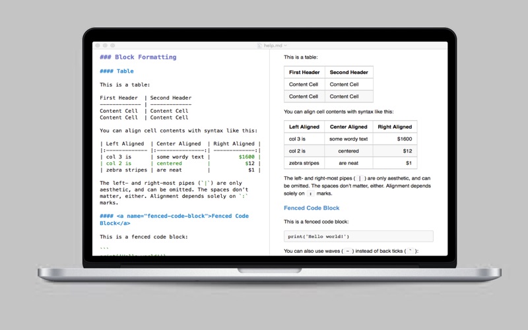Click the print('Hello world!') code block in preview
The width and height of the screenshot is (528, 330).
pos(358,236)
